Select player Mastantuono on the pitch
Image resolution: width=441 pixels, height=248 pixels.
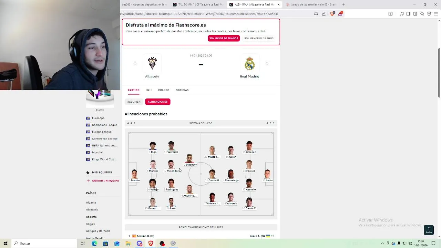tap(212, 152)
